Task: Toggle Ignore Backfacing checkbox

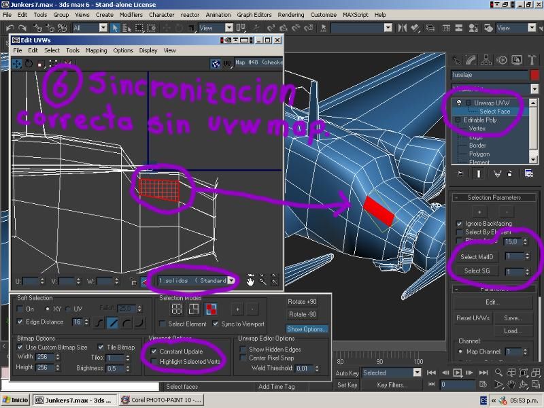Action: coord(460,224)
